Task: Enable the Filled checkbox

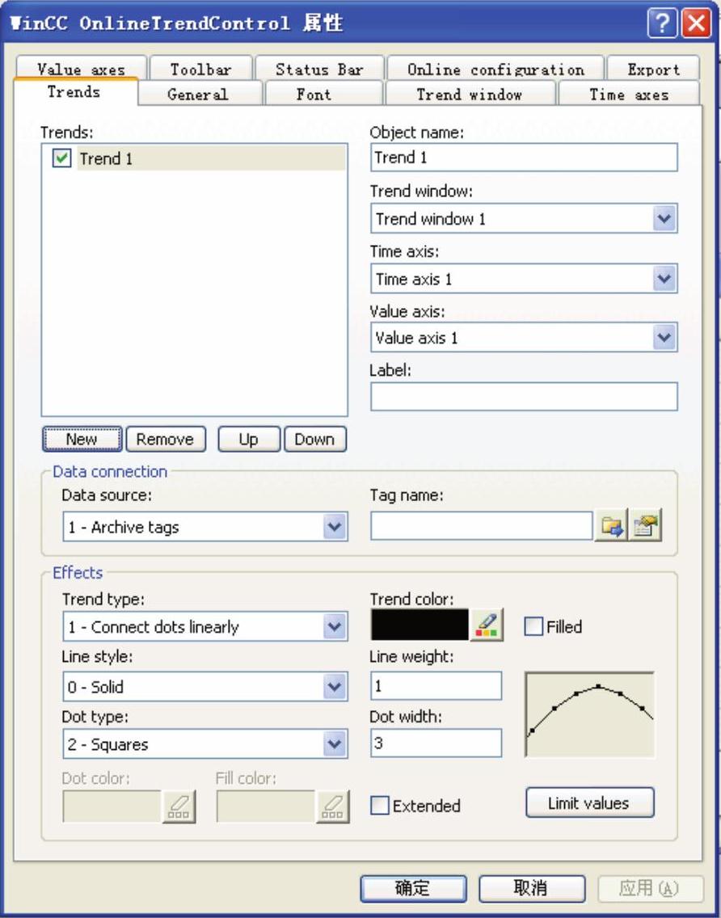Action: (533, 626)
